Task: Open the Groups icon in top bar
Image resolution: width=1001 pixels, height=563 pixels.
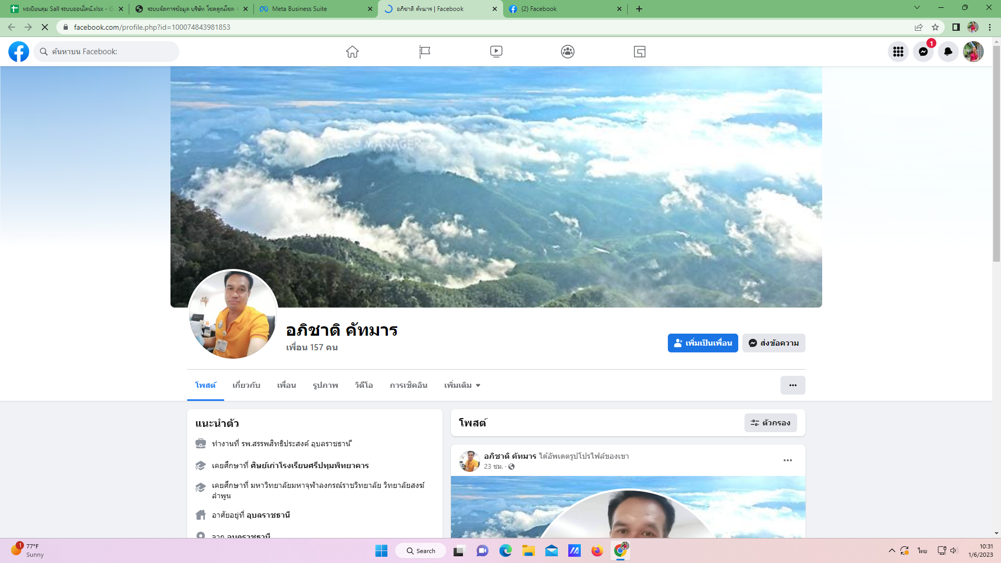Action: [x=568, y=52]
